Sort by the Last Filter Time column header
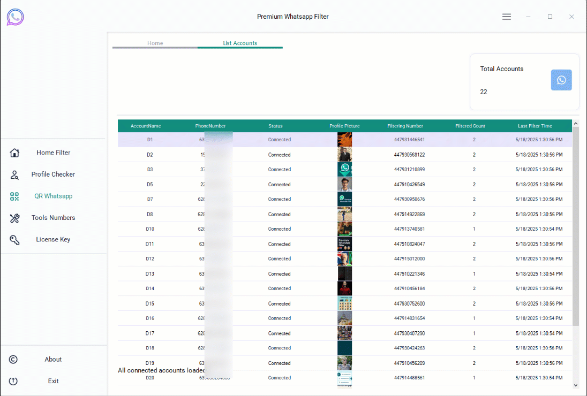Viewport: 587px width, 396px height. [x=535, y=126]
